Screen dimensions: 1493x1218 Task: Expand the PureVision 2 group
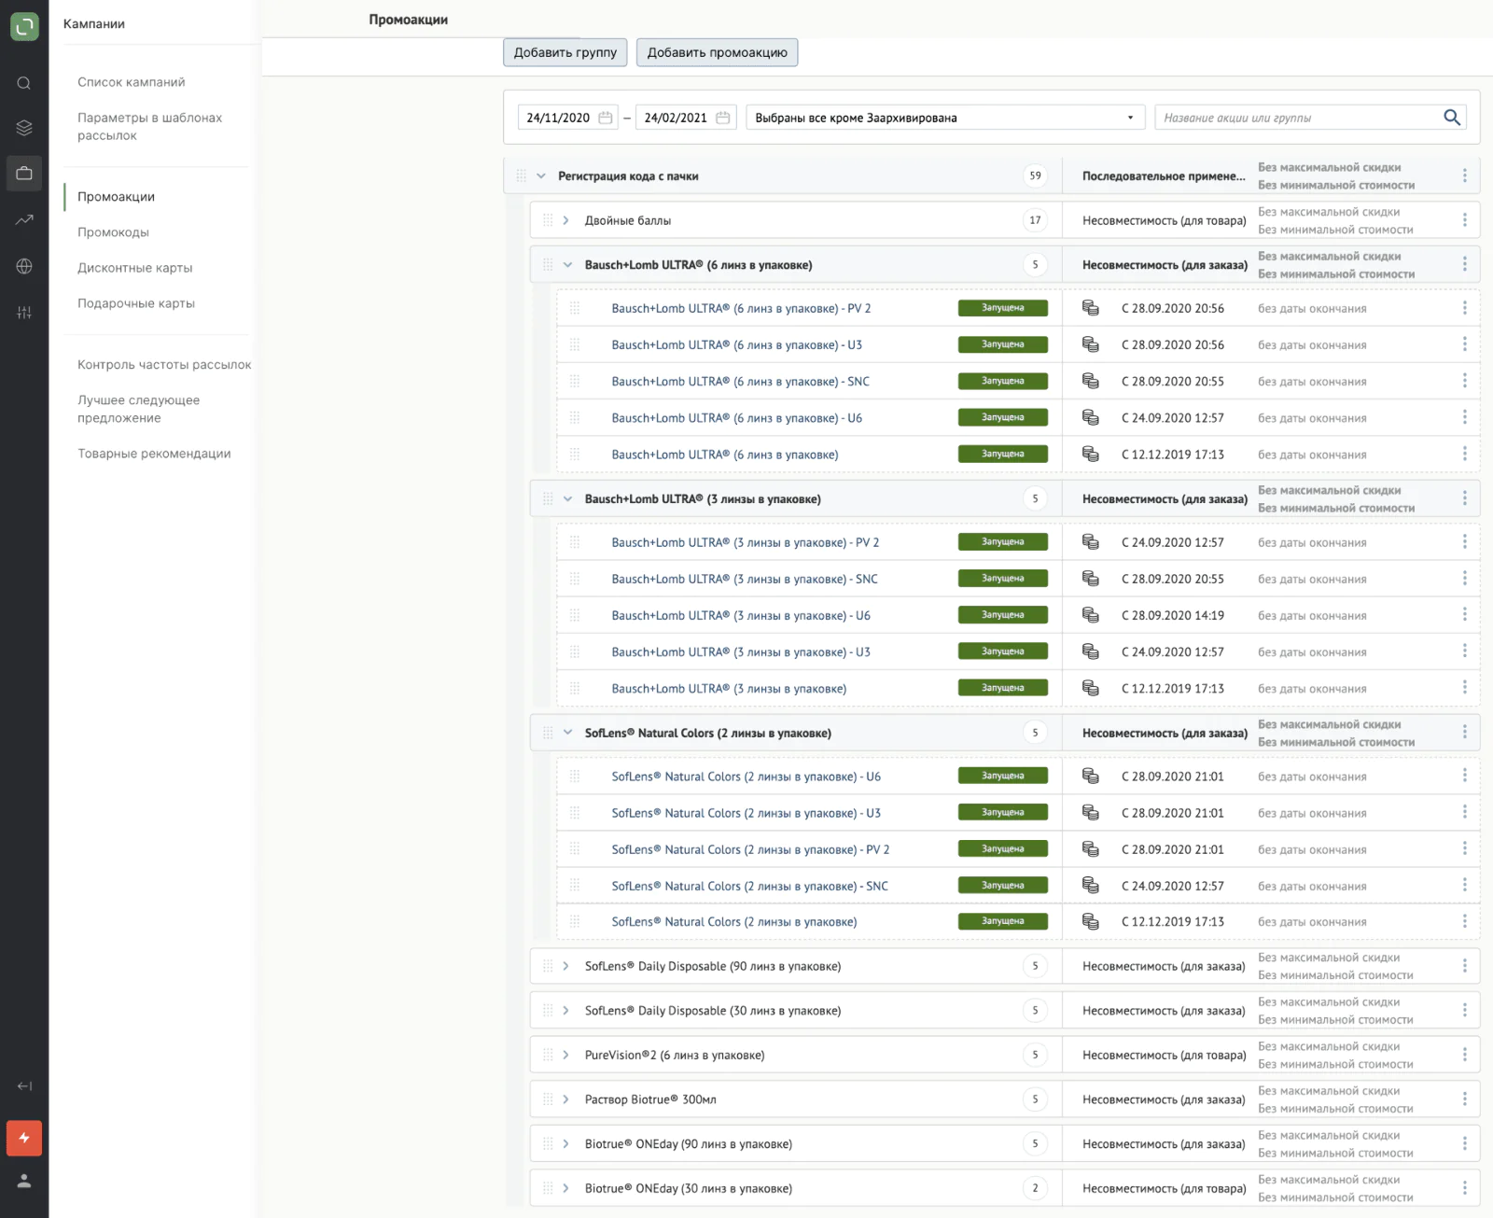(x=566, y=1055)
